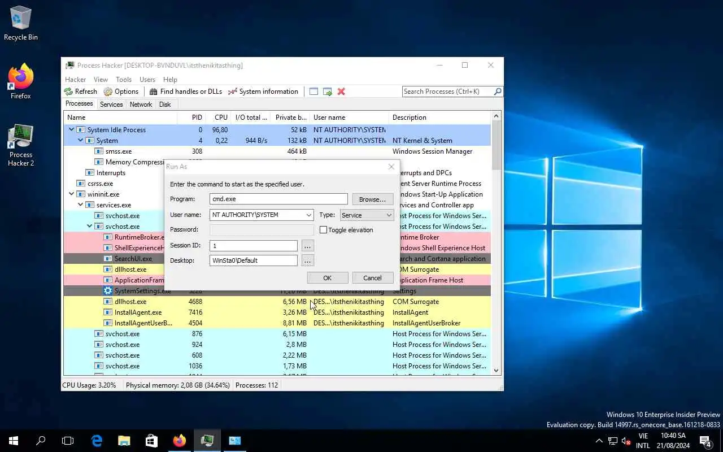Viewport: 723px width, 452px height.
Task: Select the smss.exe process row
Action: coord(277,151)
